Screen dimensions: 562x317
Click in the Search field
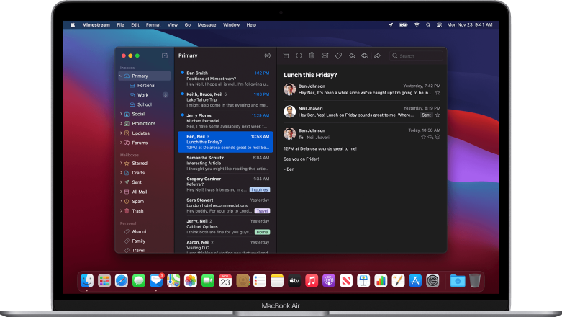417,56
